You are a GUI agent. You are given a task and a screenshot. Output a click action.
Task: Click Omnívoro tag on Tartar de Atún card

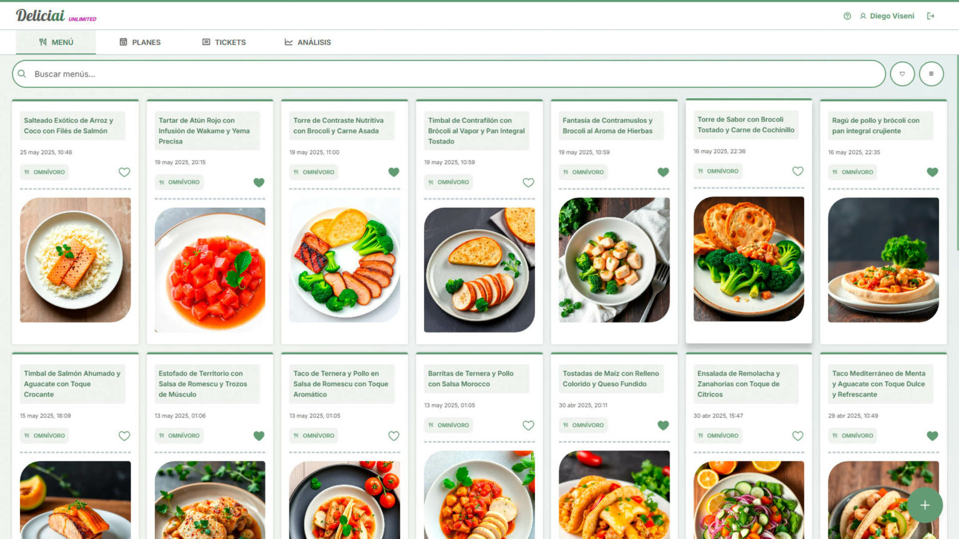point(179,182)
